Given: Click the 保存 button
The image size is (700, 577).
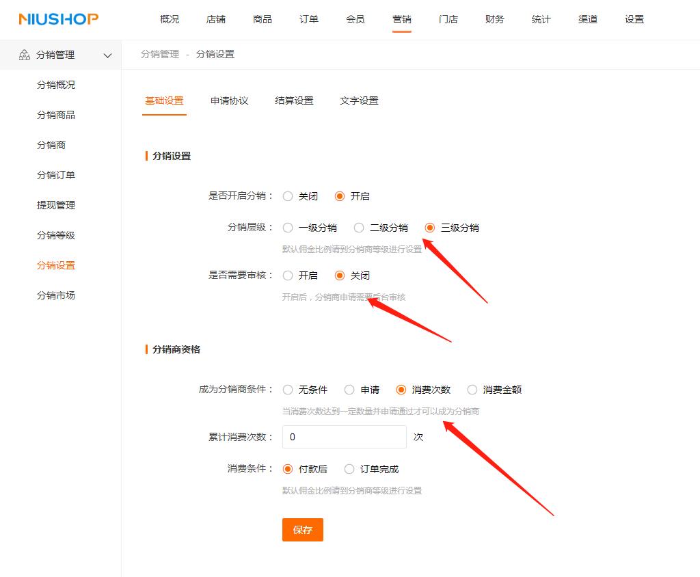Looking at the screenshot, I should (302, 529).
